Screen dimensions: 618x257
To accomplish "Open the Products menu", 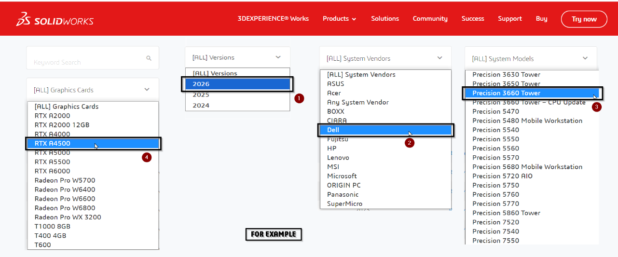I will pos(339,19).
